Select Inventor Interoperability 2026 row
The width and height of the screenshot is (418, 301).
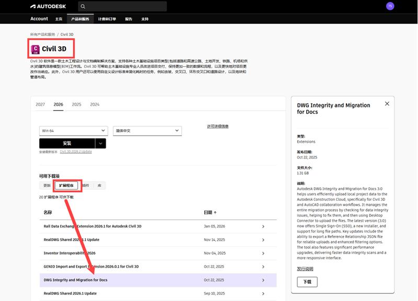click(158, 254)
